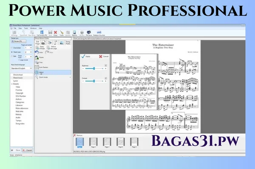Open the My Box toolbar icon
The image size is (255, 169).
[82, 33]
